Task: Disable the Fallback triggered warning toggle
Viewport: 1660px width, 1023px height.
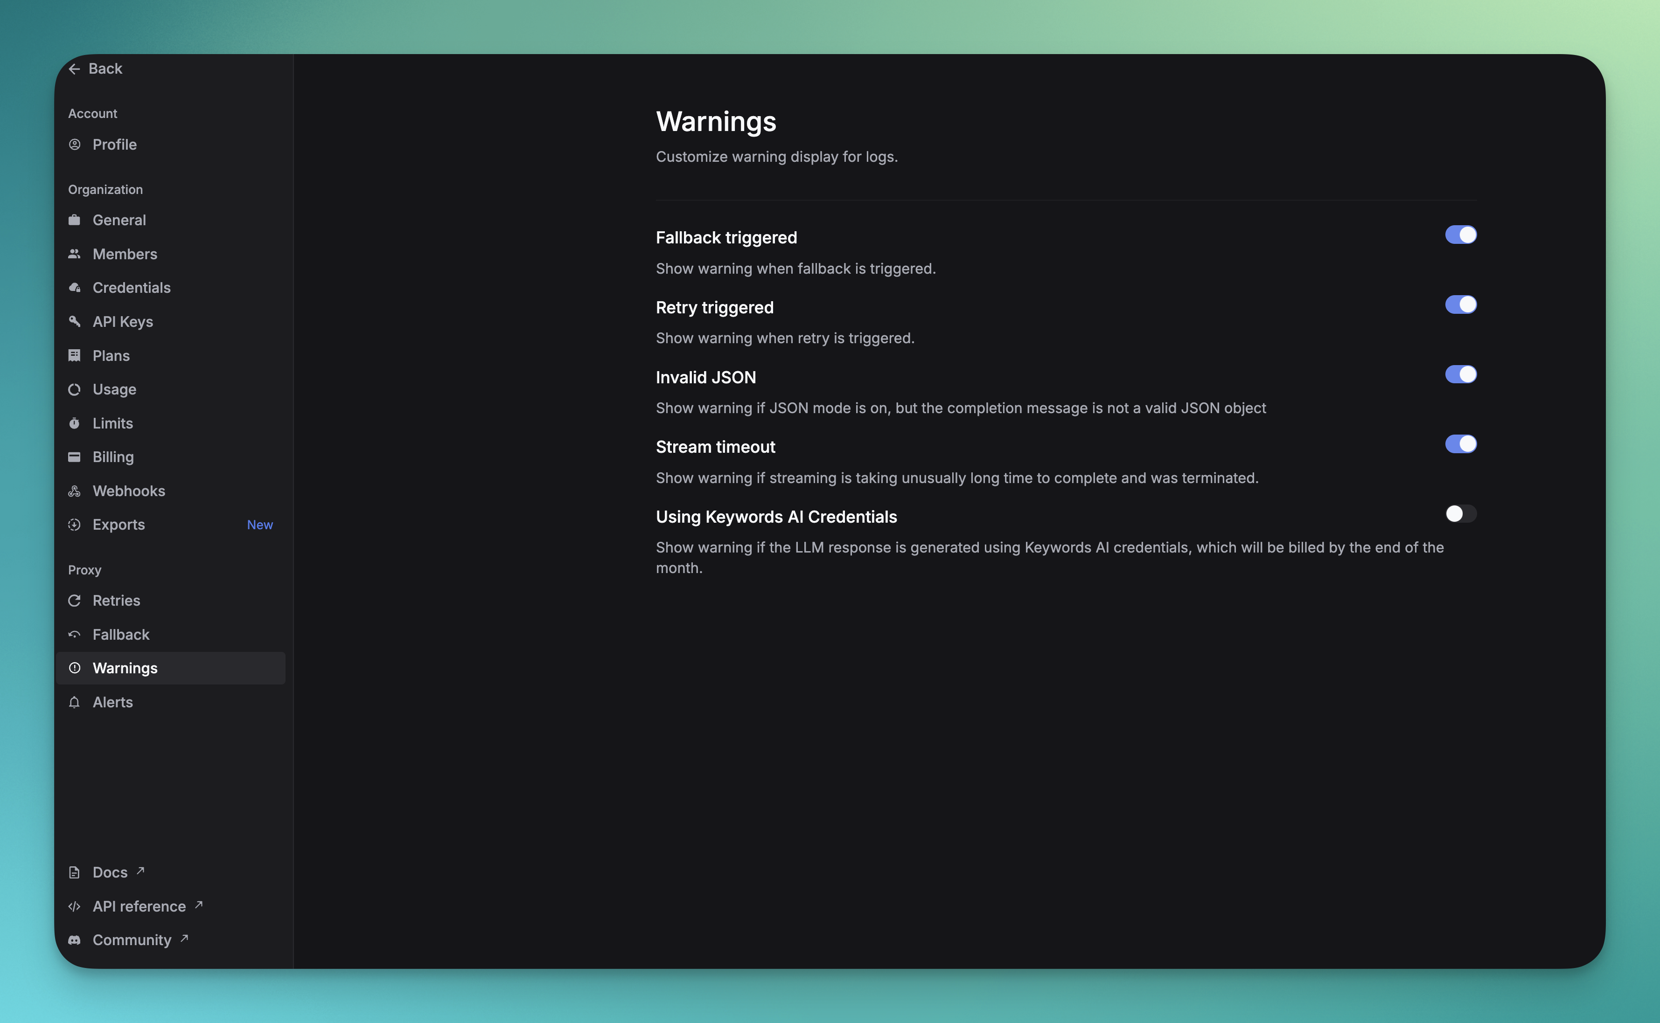Action: (x=1460, y=235)
